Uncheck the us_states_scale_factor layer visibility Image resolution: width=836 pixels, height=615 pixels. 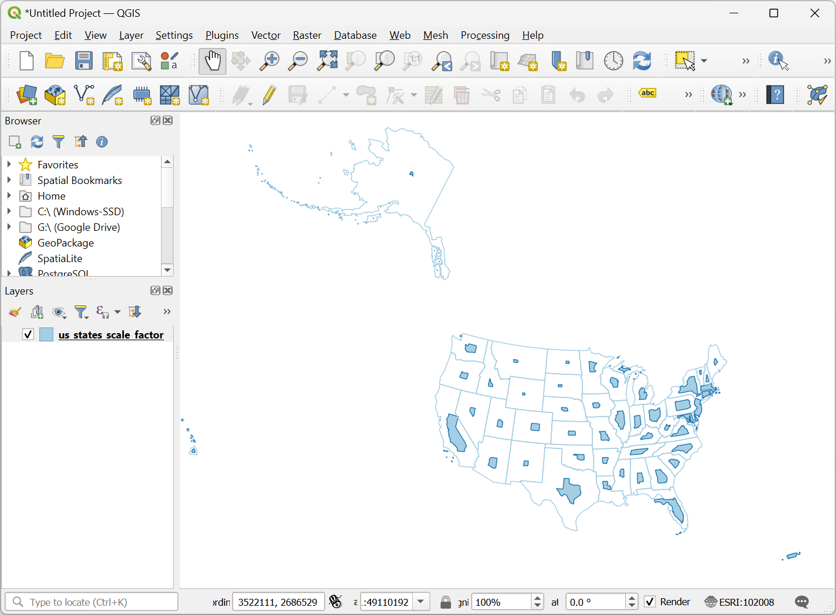28,334
